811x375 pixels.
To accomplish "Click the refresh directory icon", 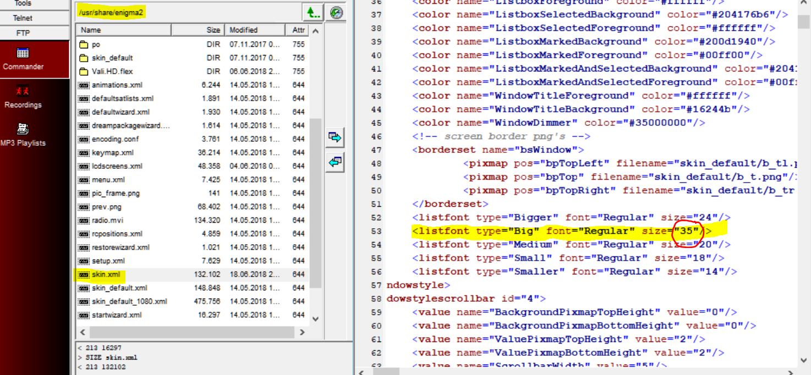I will [336, 12].
